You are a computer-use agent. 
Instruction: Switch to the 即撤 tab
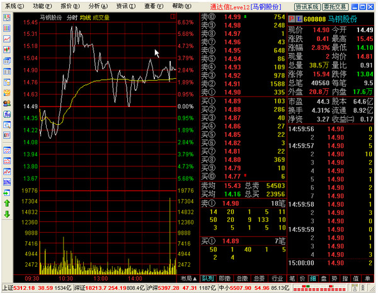point(225,279)
